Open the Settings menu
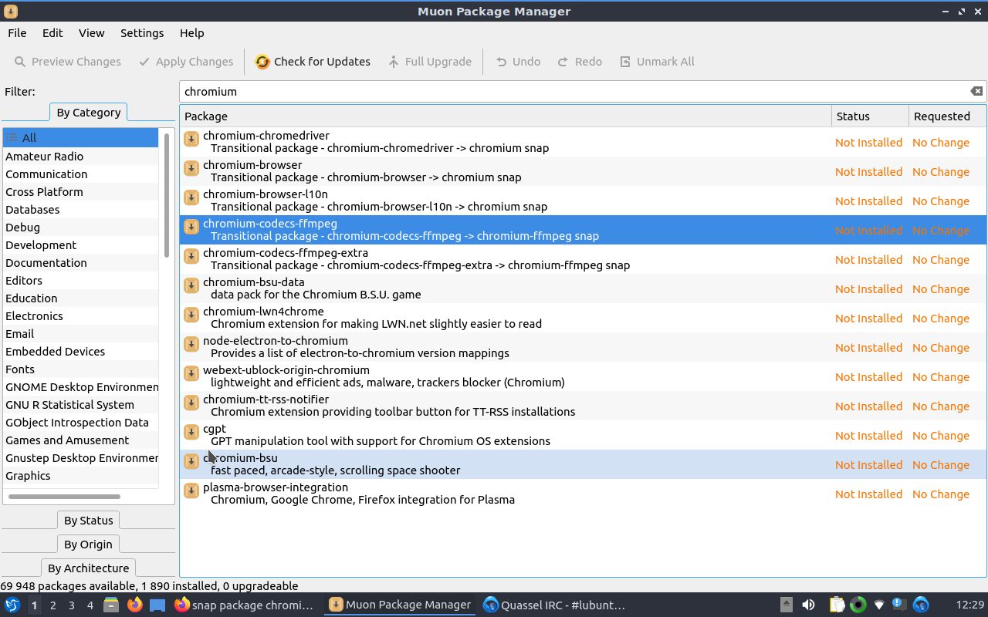This screenshot has width=988, height=617. tap(142, 33)
